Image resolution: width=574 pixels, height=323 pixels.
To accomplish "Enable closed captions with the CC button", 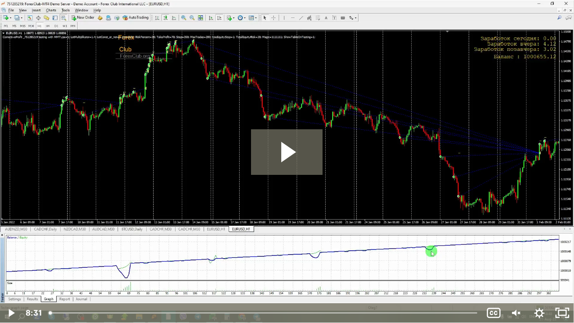I will click(493, 313).
